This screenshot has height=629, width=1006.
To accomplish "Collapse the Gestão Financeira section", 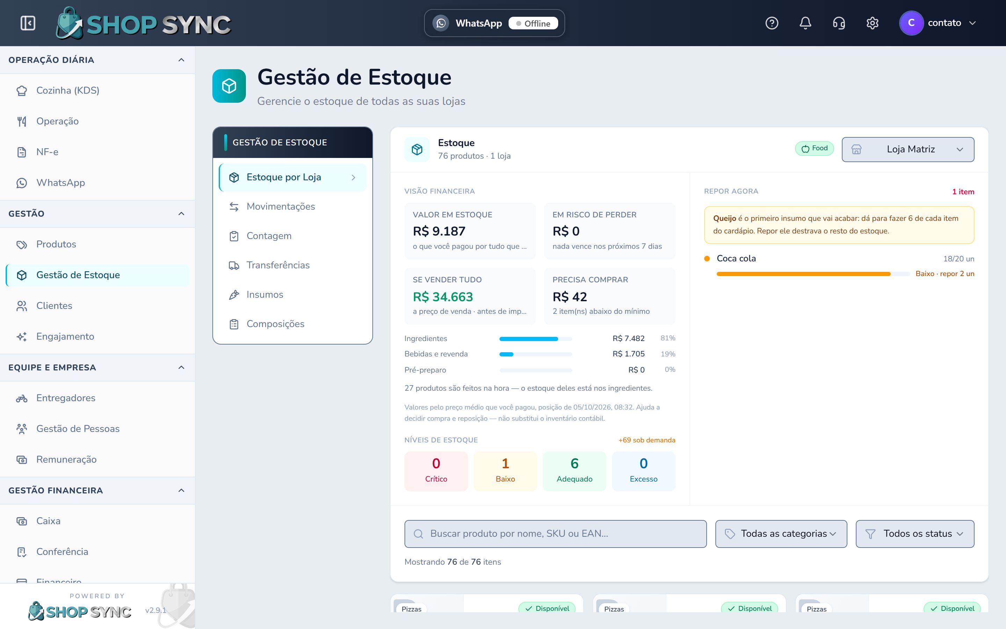I will coord(181,491).
